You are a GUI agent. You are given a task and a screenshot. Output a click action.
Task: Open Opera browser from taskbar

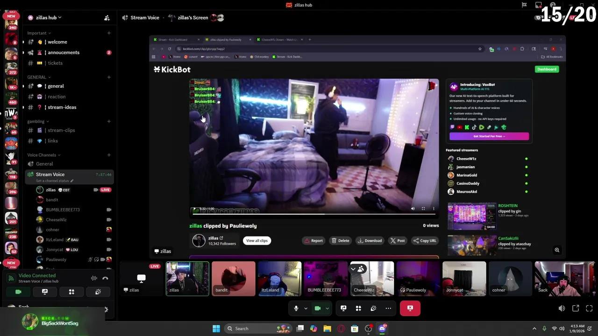tap(341, 329)
